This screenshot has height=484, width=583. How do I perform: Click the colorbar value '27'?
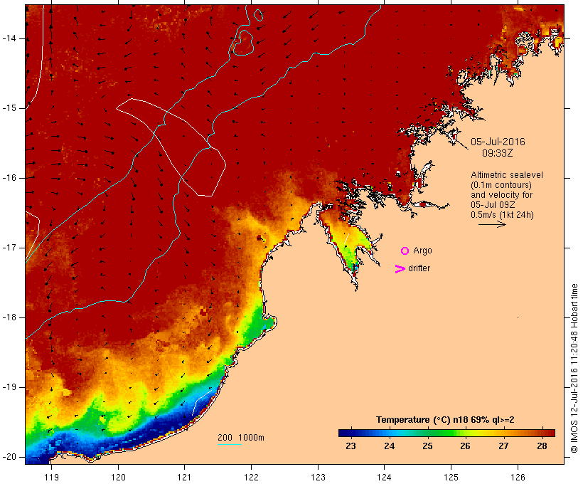(x=503, y=446)
